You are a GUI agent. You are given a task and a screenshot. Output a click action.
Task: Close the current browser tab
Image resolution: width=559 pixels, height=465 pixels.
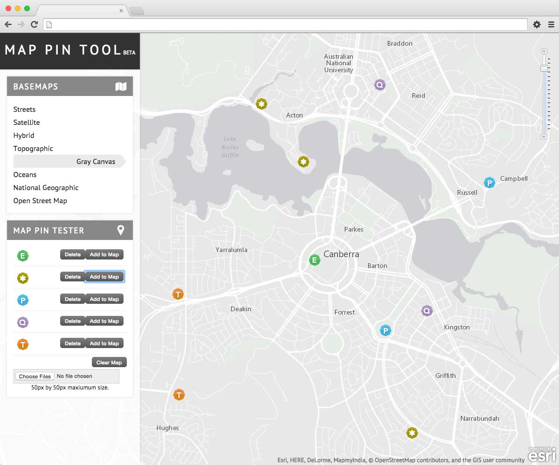point(121,11)
